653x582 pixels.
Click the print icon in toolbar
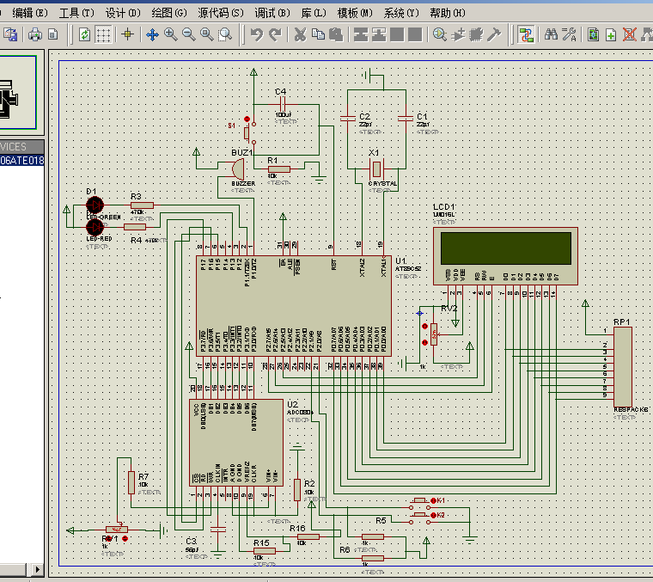pyautogui.click(x=35, y=34)
